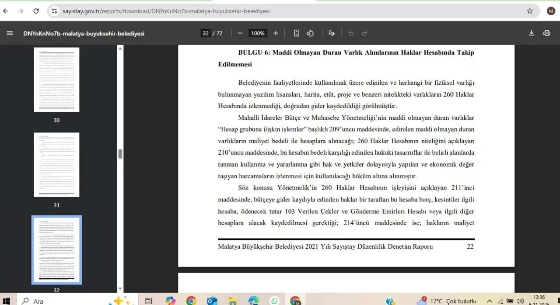Click the fit to page icon
Image resolution: width=560 pixels, height=305 pixels.
(x=296, y=33)
